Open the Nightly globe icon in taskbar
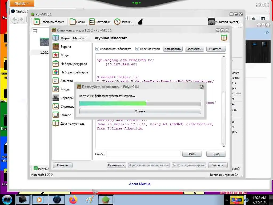Image resolution: width=273 pixels, height=205 pixels. pyautogui.click(x=57, y=200)
